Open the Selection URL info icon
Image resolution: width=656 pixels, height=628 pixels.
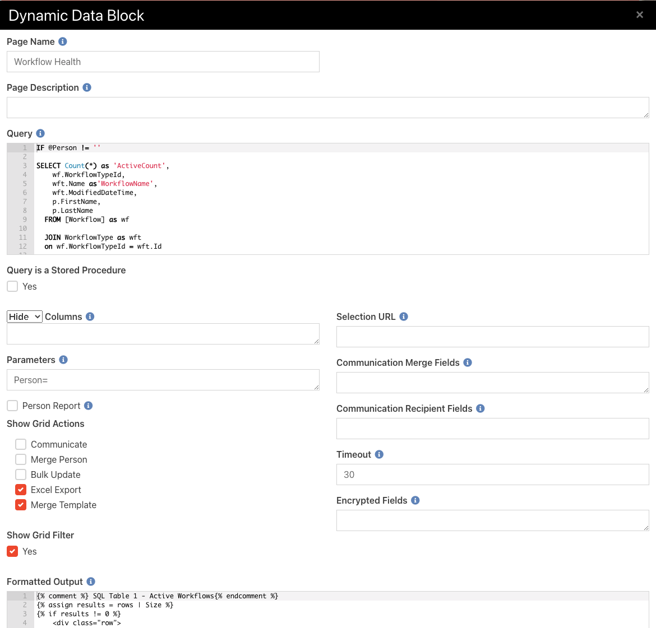[404, 317]
